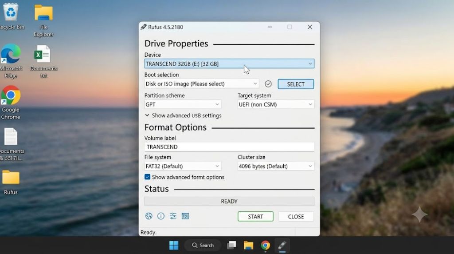Open Boot selection dropdown

[x=202, y=84]
